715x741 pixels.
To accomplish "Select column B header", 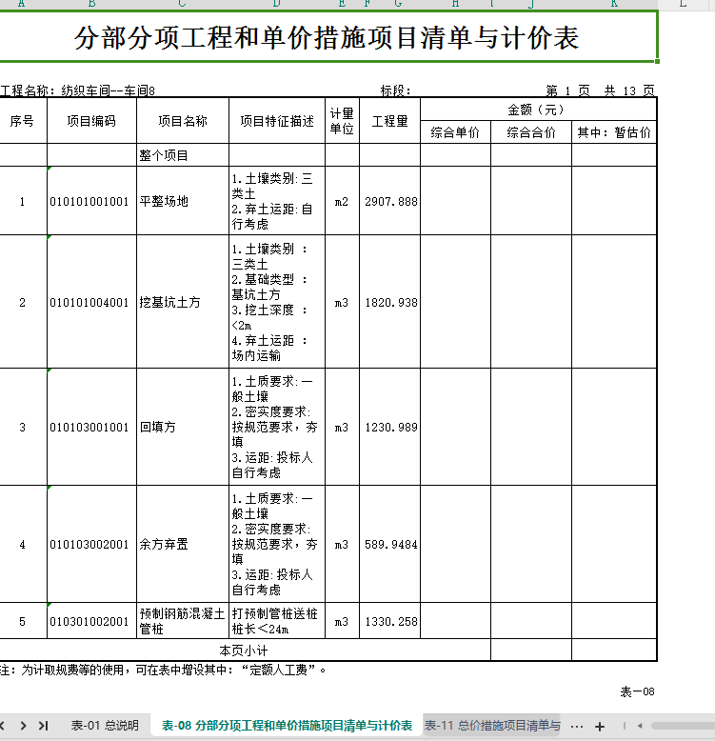I will [x=91, y=4].
